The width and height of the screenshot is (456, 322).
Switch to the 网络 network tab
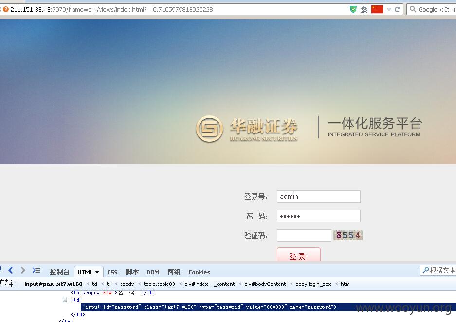click(174, 272)
